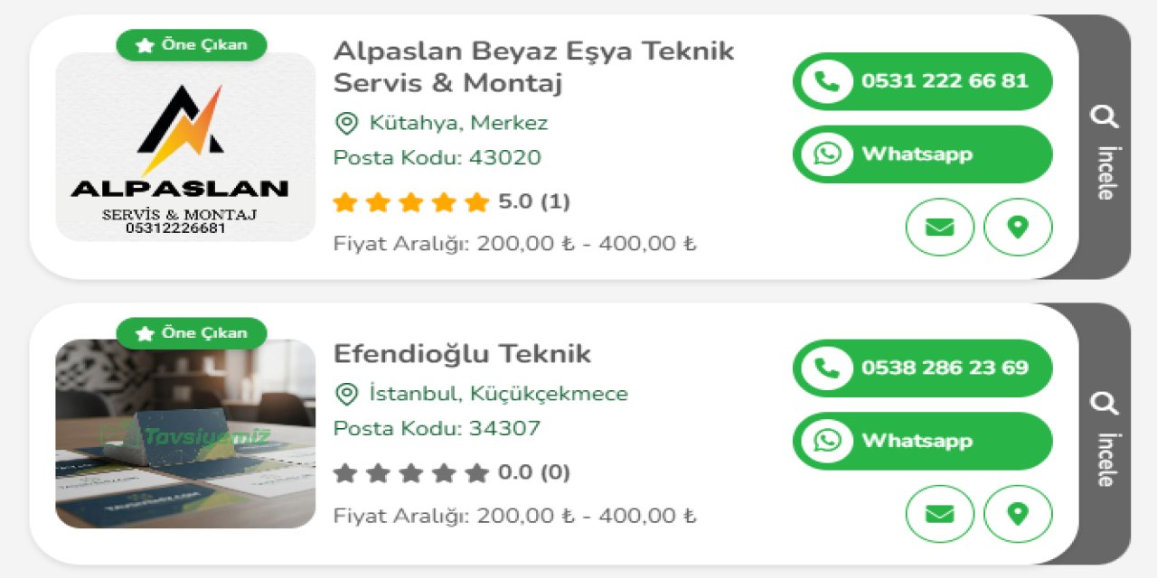Open the Efendioğlu Teknik listing title

click(x=462, y=354)
